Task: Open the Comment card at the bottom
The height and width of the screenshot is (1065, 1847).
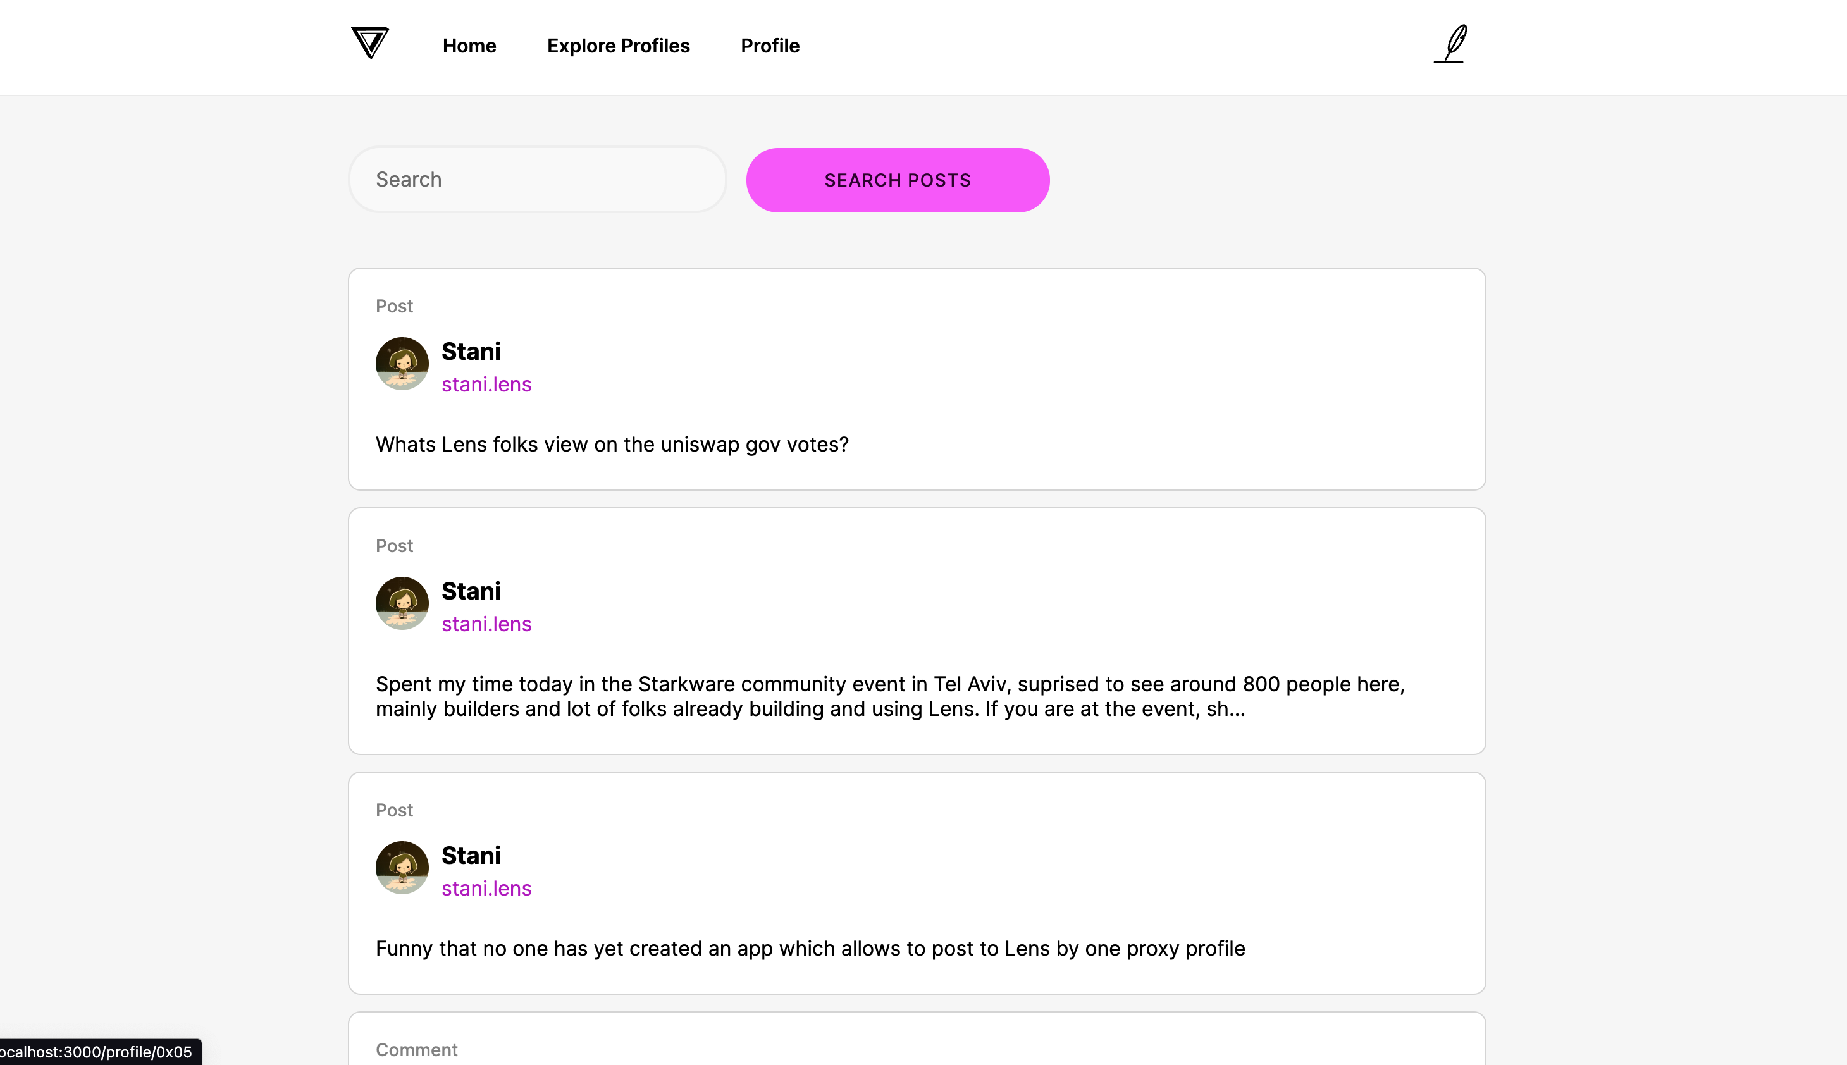Action: (x=917, y=1038)
